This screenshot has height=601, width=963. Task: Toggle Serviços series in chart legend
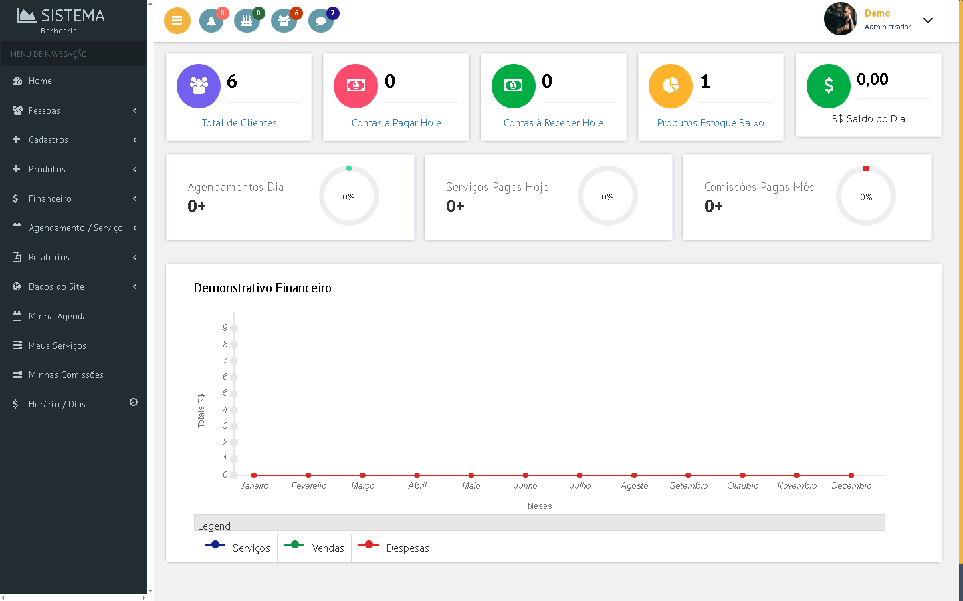click(x=238, y=548)
